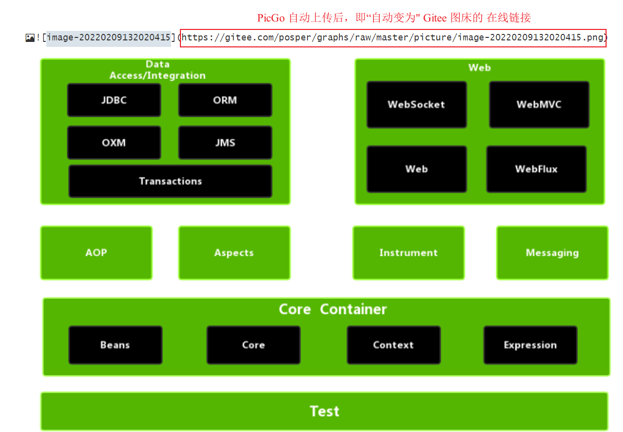
Task: Click the OXM module block
Action: click(x=114, y=143)
